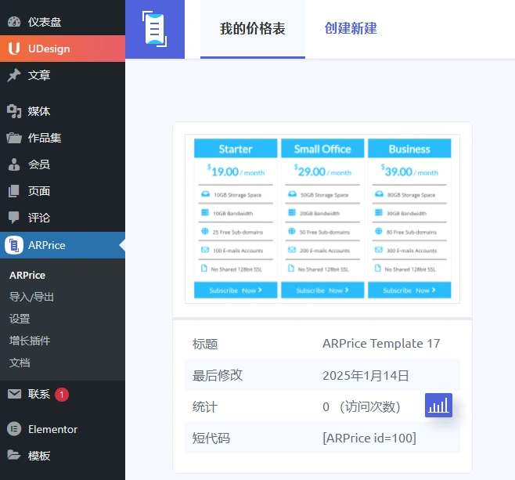The height and width of the screenshot is (480, 515).
Task: Click the speech bubble icon beside 评论
Action: [x=14, y=217]
